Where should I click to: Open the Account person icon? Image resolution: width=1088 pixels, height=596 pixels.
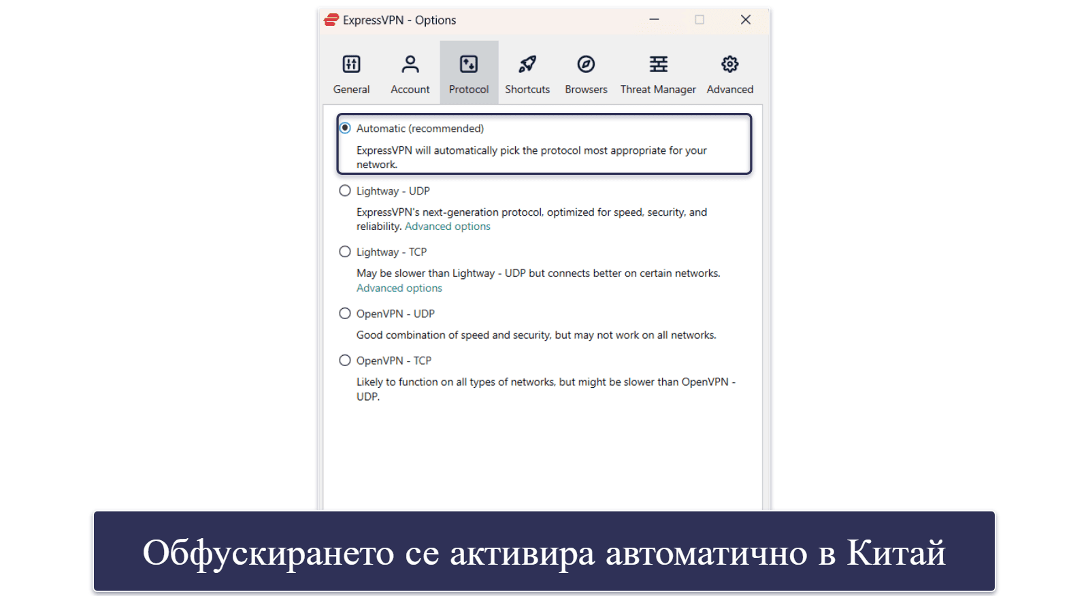[x=410, y=64]
